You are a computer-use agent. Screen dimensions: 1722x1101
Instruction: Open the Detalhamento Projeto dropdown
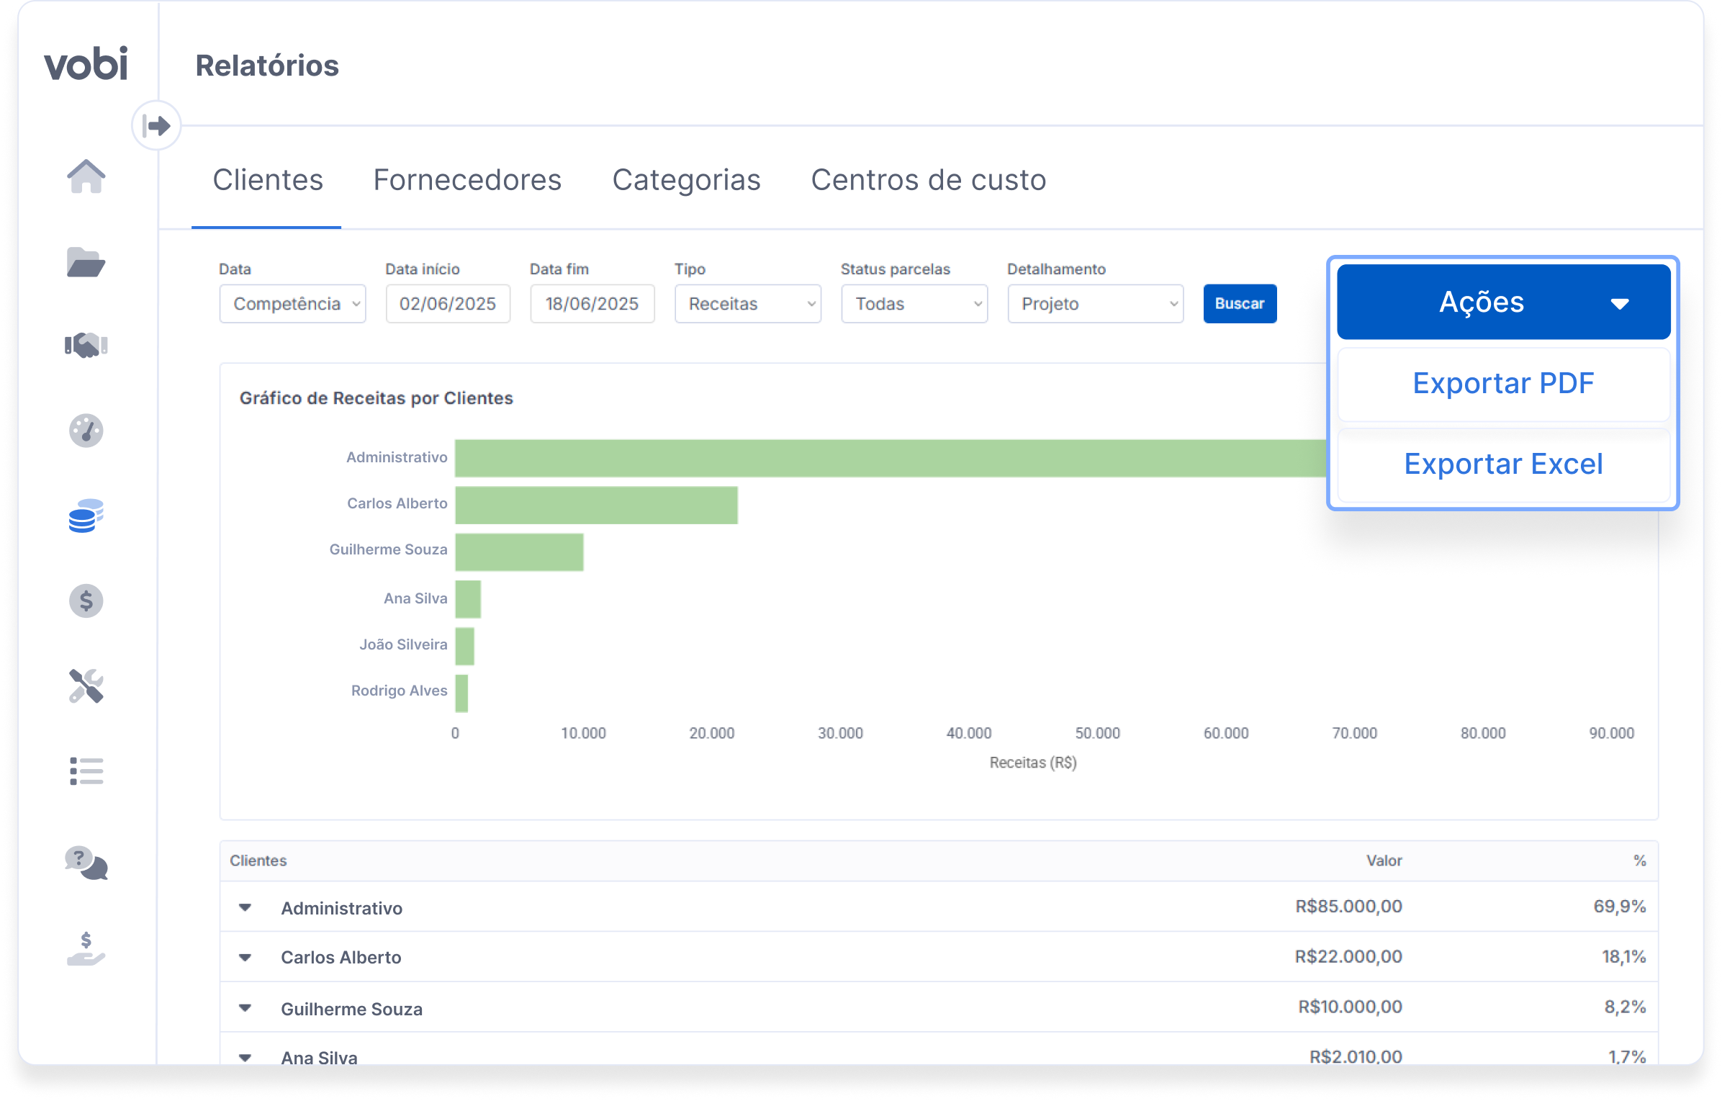[1095, 304]
